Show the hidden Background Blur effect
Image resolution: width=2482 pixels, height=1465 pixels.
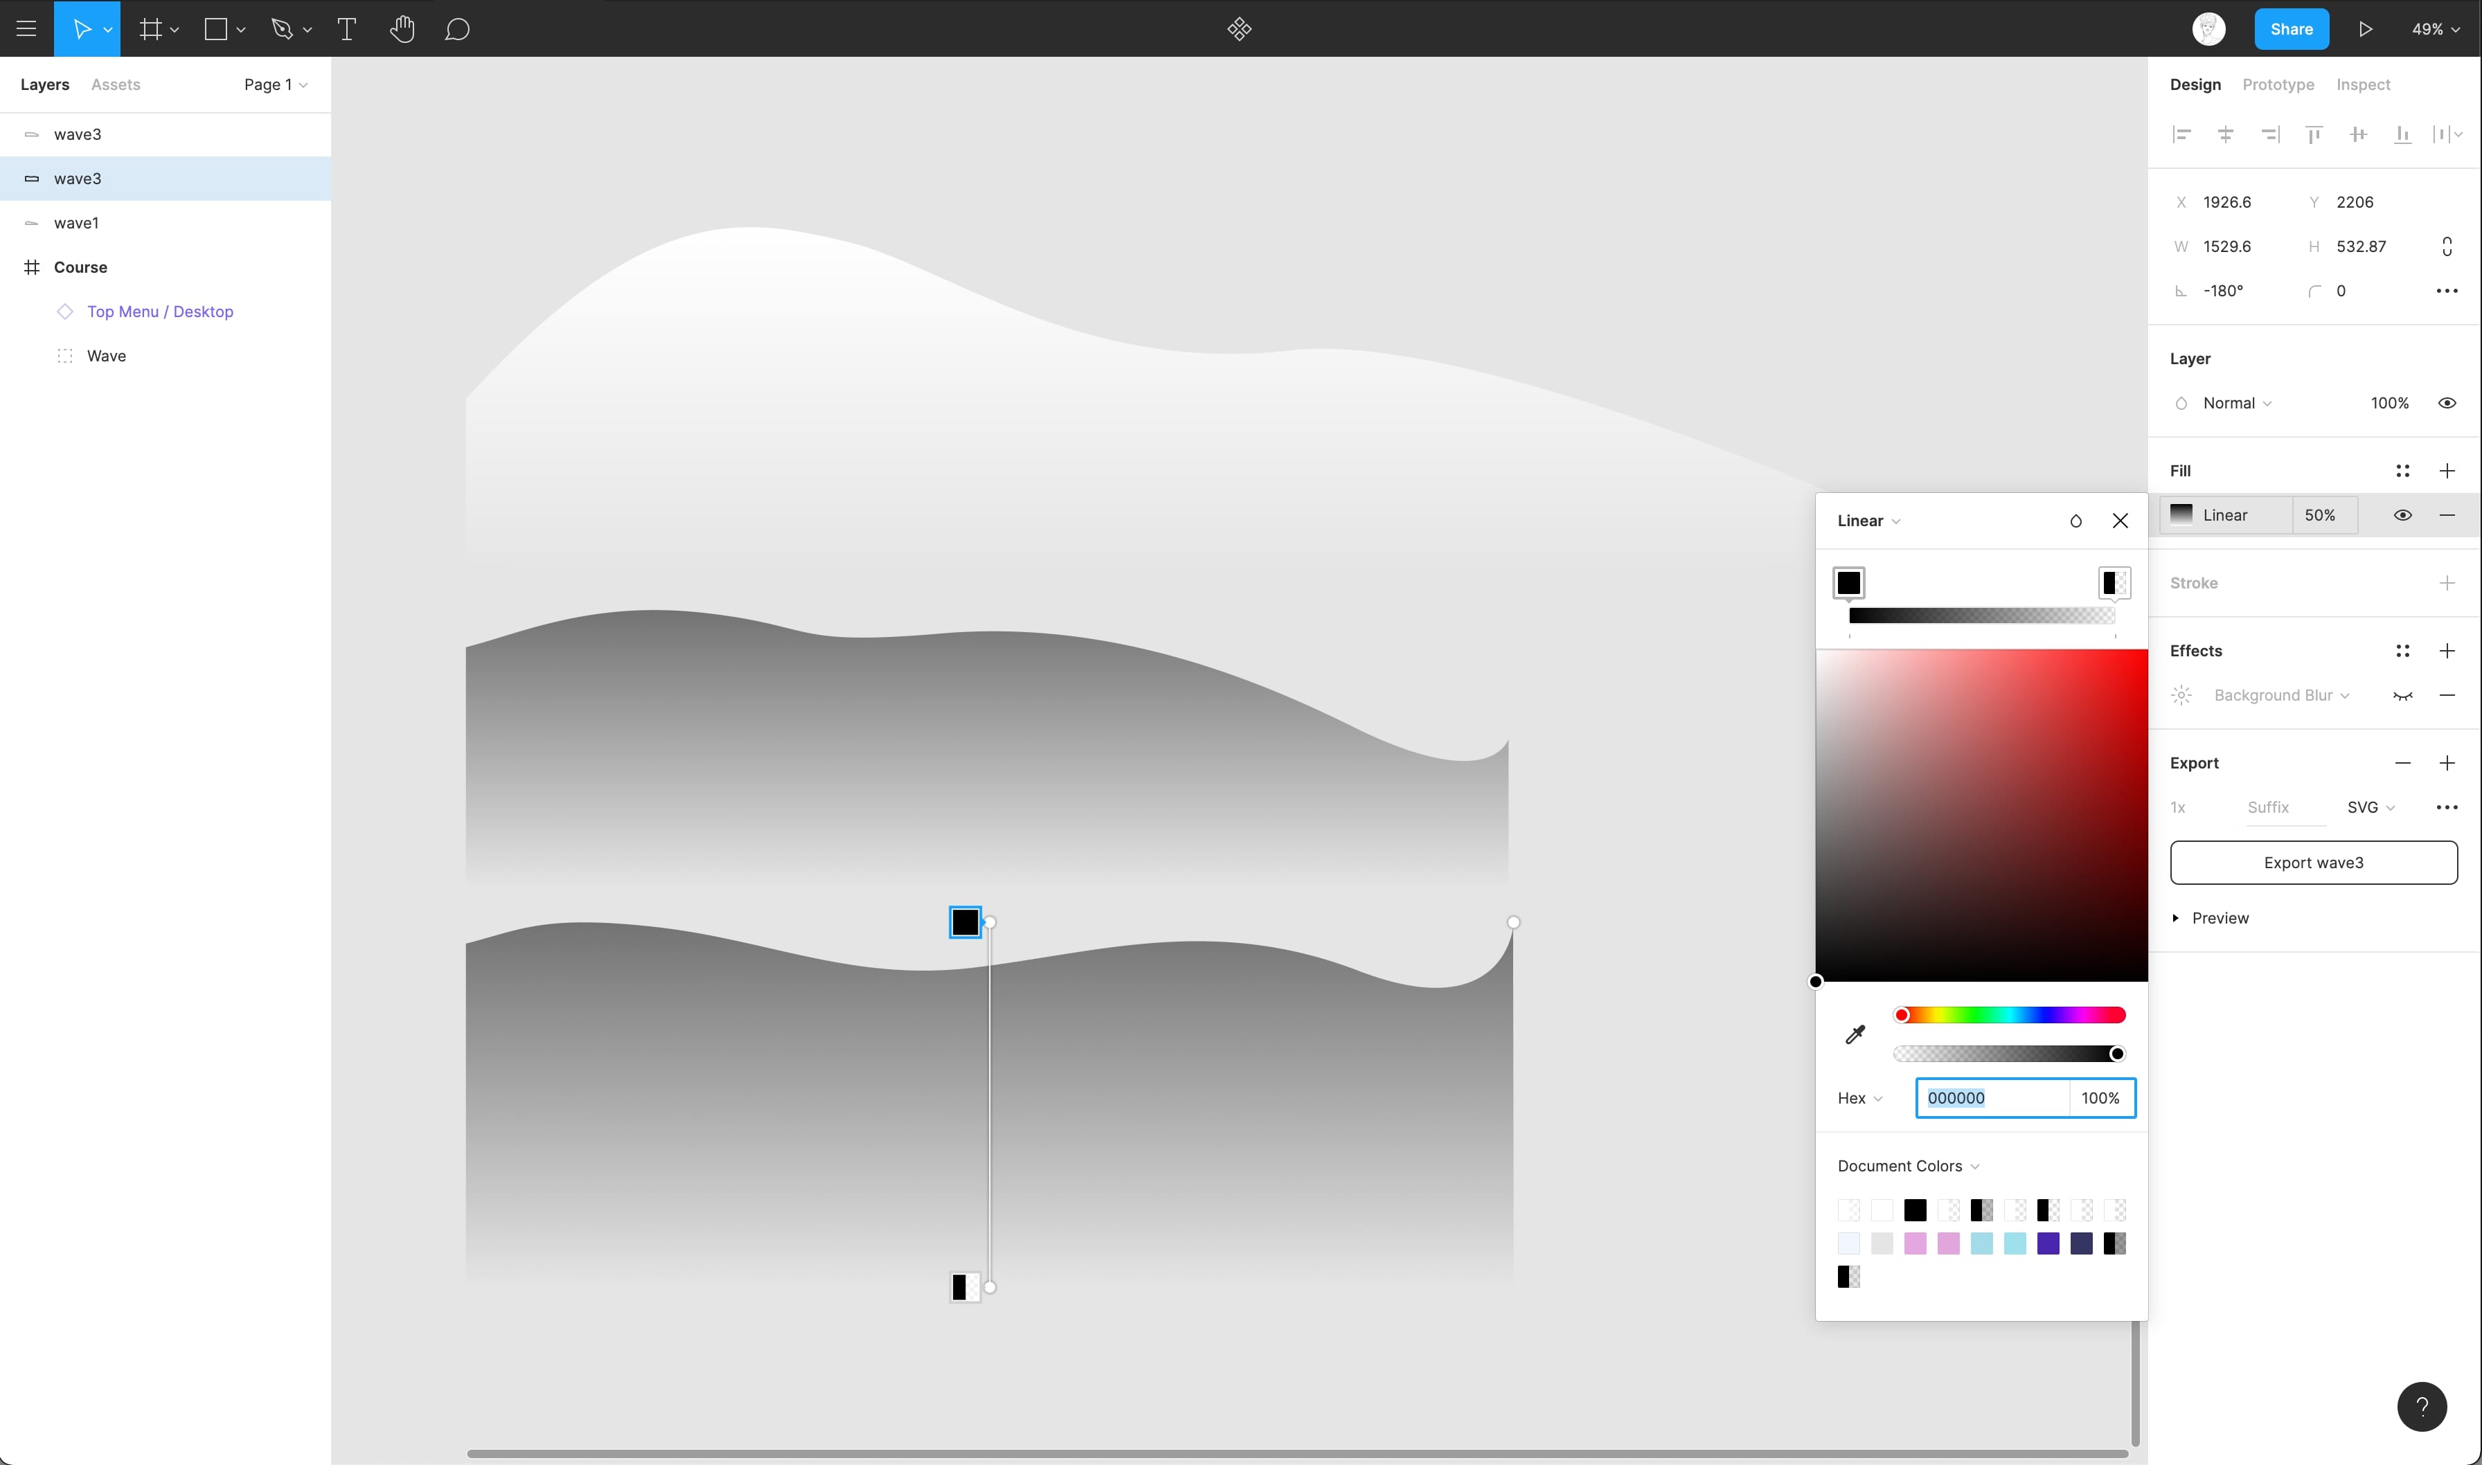coord(2402,695)
